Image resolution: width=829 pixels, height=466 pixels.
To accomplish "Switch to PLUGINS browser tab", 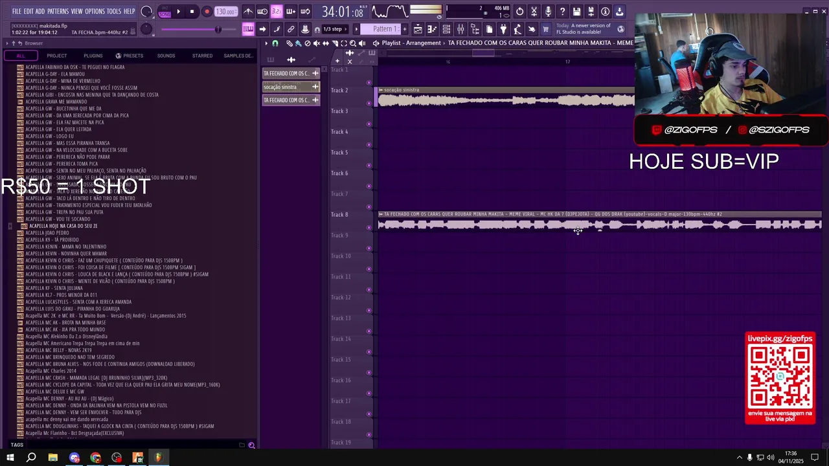I will pos(93,56).
